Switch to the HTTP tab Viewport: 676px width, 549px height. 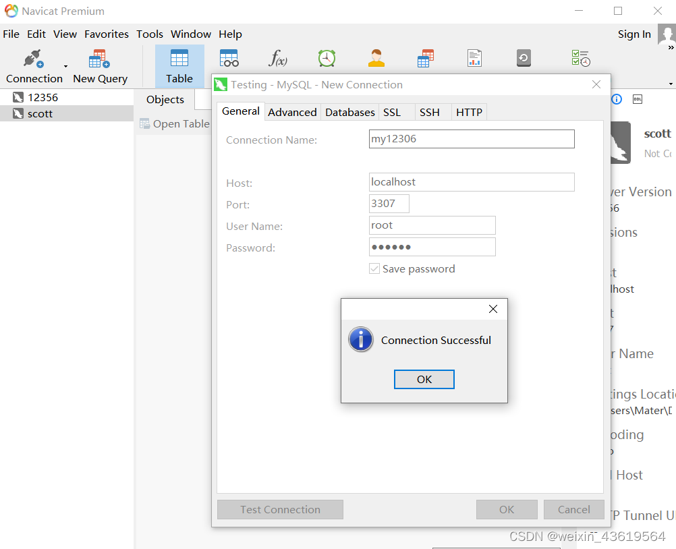click(469, 112)
